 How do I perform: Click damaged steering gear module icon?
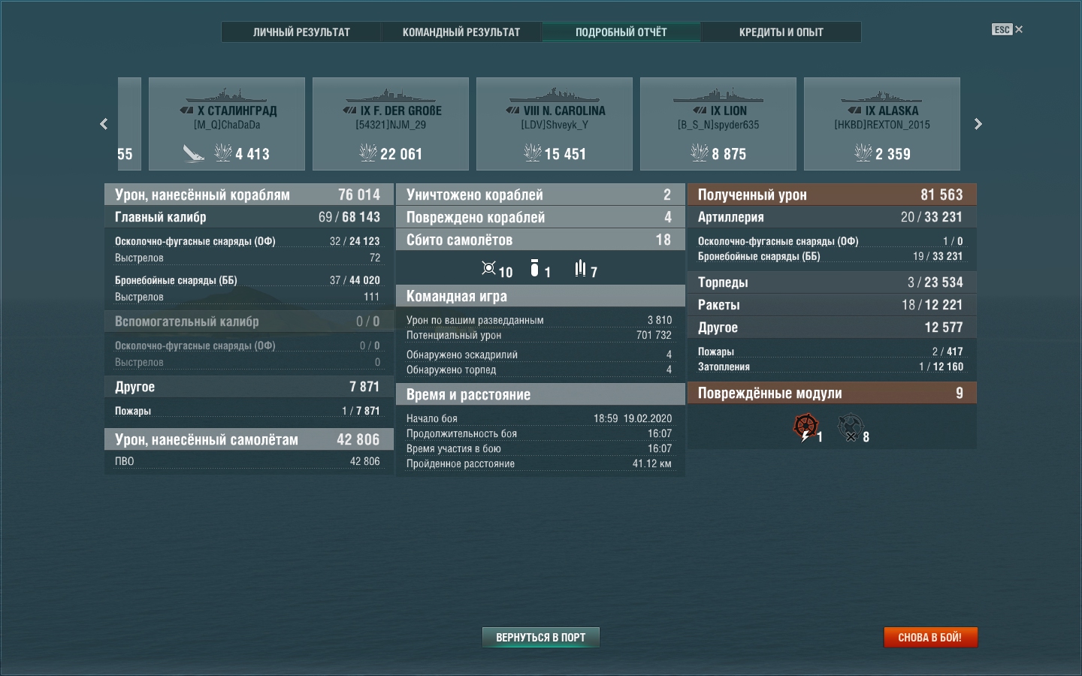(805, 427)
